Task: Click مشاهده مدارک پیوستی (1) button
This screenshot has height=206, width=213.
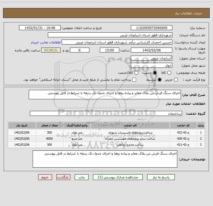Action: coord(118,177)
